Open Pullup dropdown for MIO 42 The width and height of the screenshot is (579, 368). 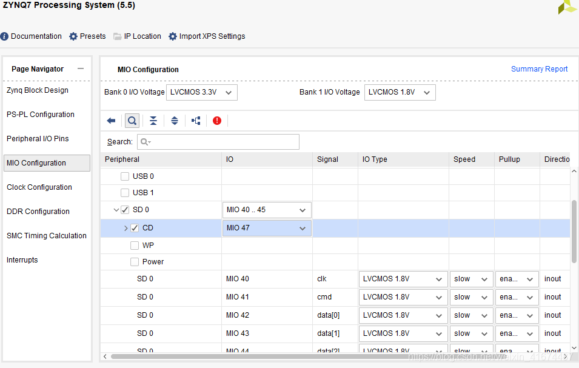[517, 315]
